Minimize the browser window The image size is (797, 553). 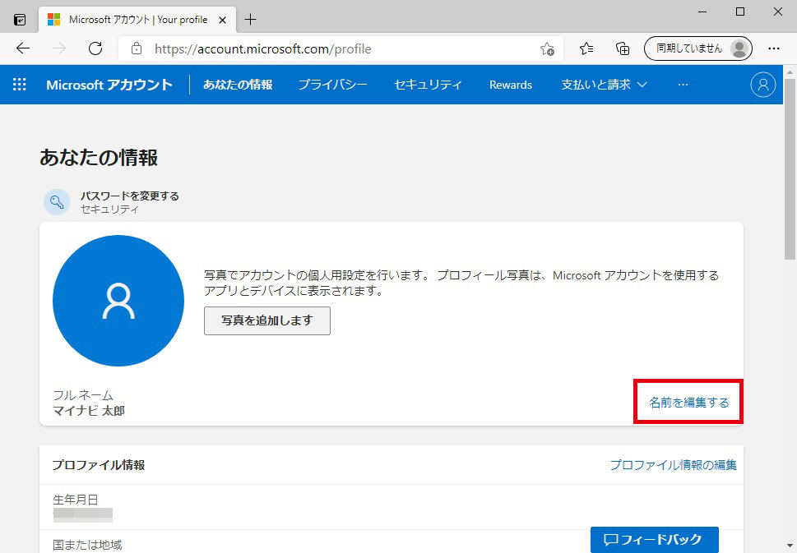703,12
